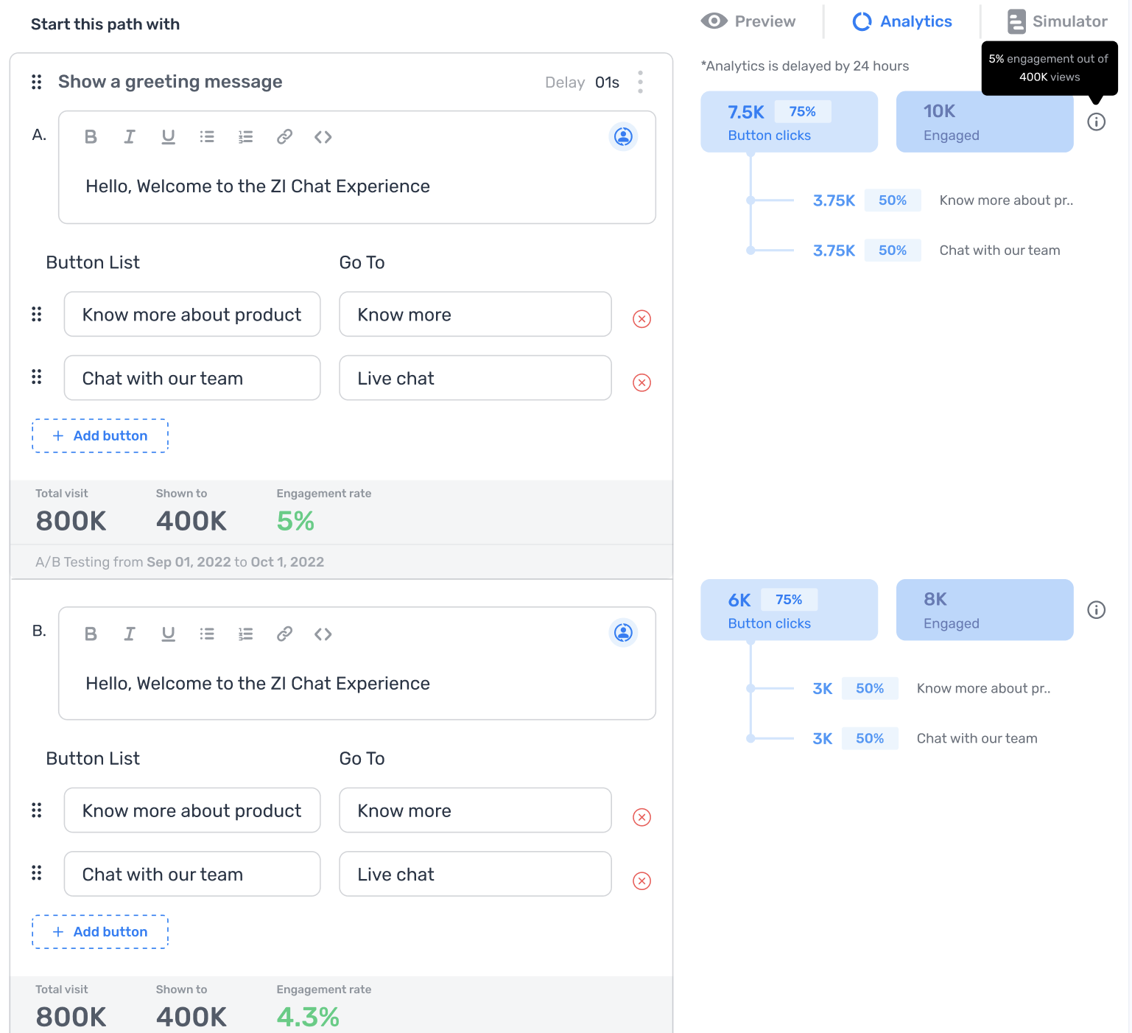
Task: Adjust the Delay value of the greeting message
Action: pos(607,82)
